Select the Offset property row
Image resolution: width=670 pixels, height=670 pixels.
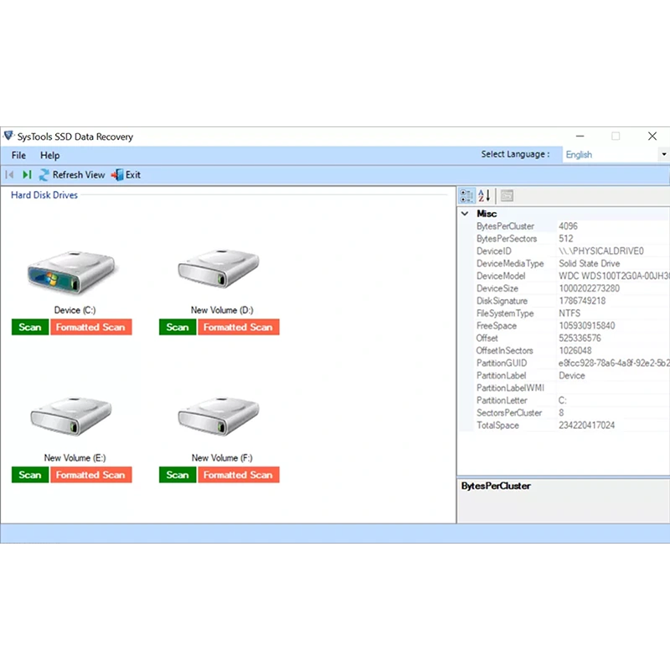point(571,338)
